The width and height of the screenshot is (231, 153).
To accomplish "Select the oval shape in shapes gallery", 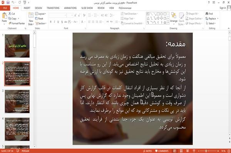I will (162, 14).
